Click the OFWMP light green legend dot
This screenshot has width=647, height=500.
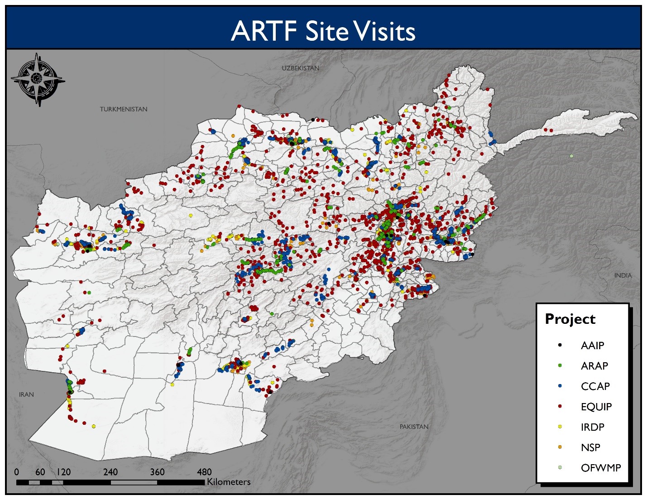click(x=560, y=467)
